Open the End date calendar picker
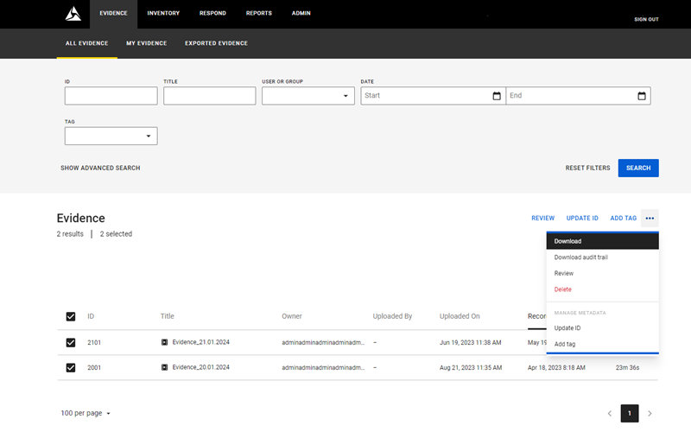The image size is (691, 432). (642, 96)
